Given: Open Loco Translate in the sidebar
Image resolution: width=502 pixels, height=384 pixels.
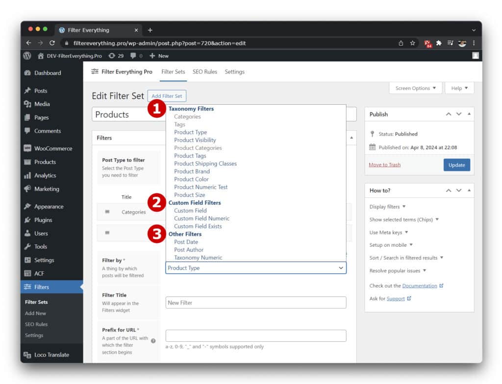Looking at the screenshot, I should pos(52,355).
